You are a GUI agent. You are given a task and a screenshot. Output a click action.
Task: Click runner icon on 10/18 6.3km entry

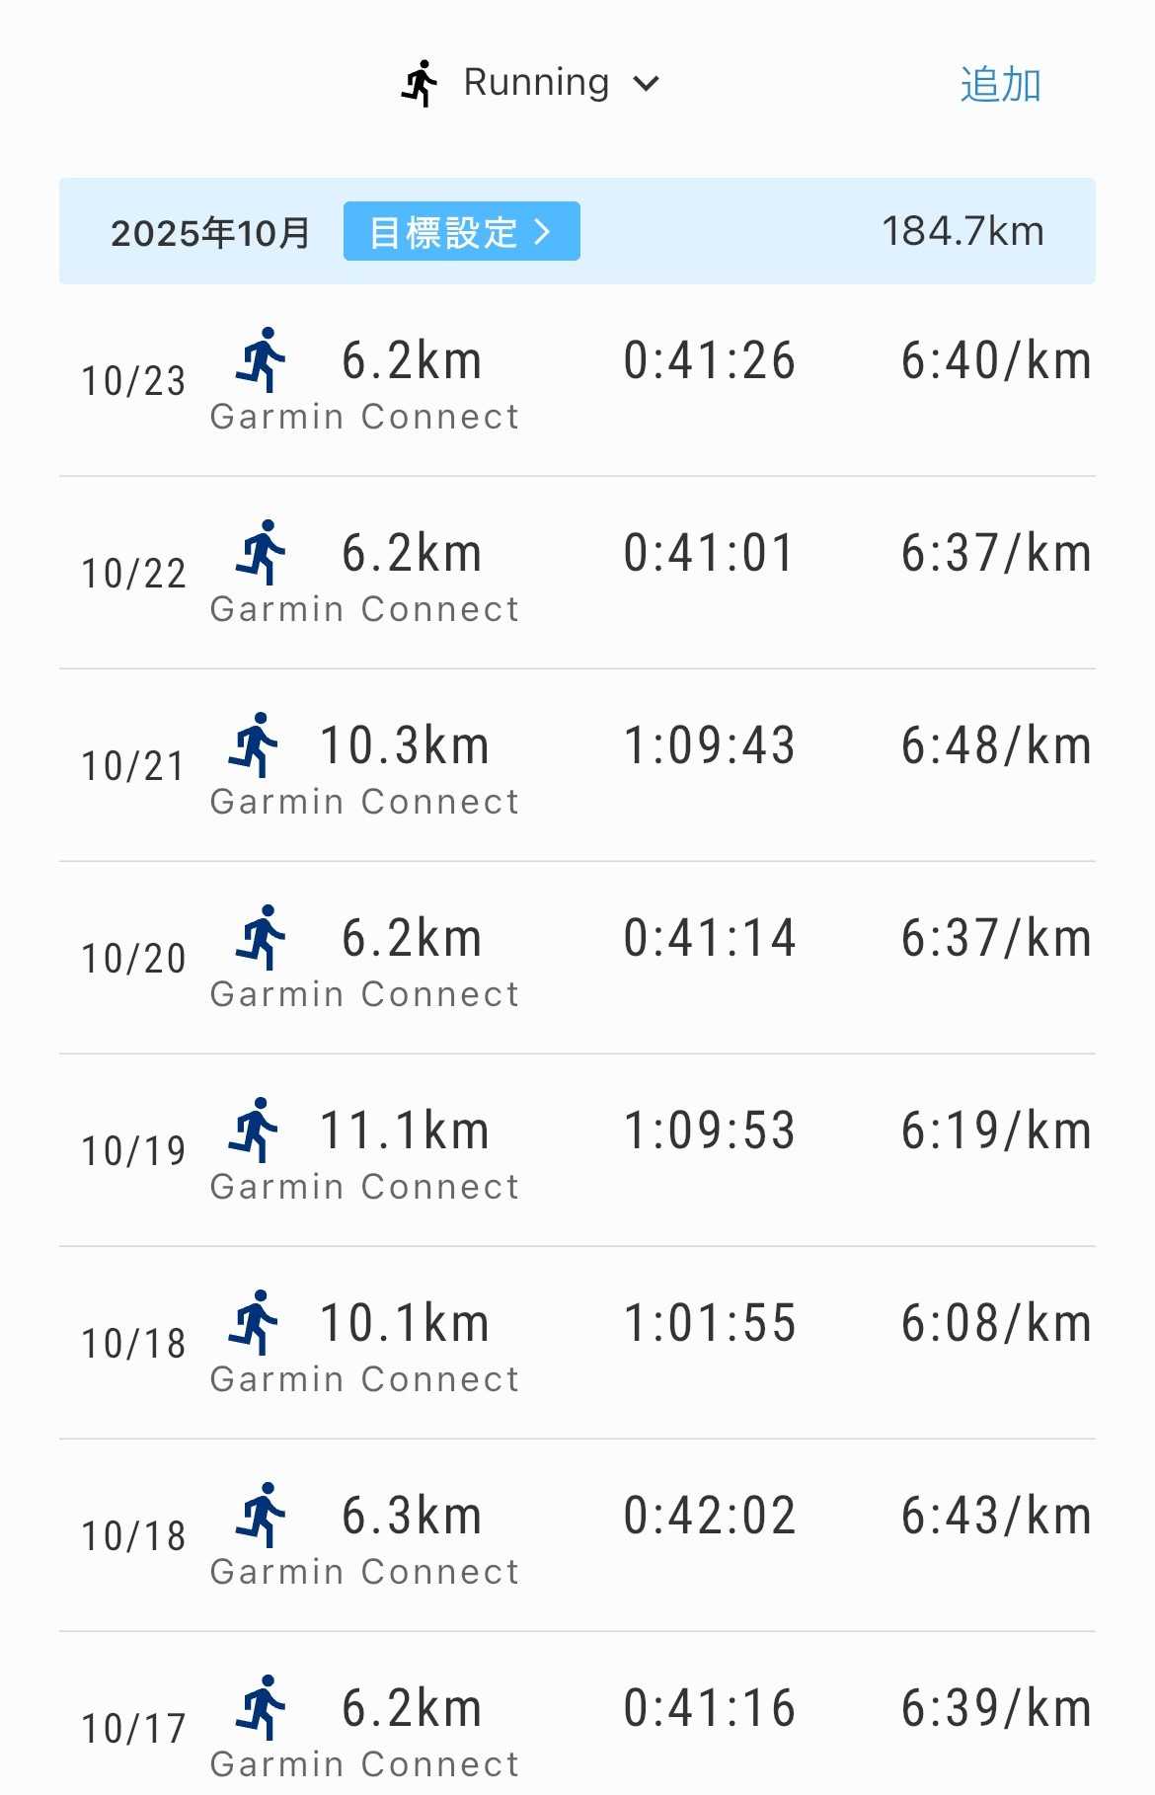tap(261, 1516)
